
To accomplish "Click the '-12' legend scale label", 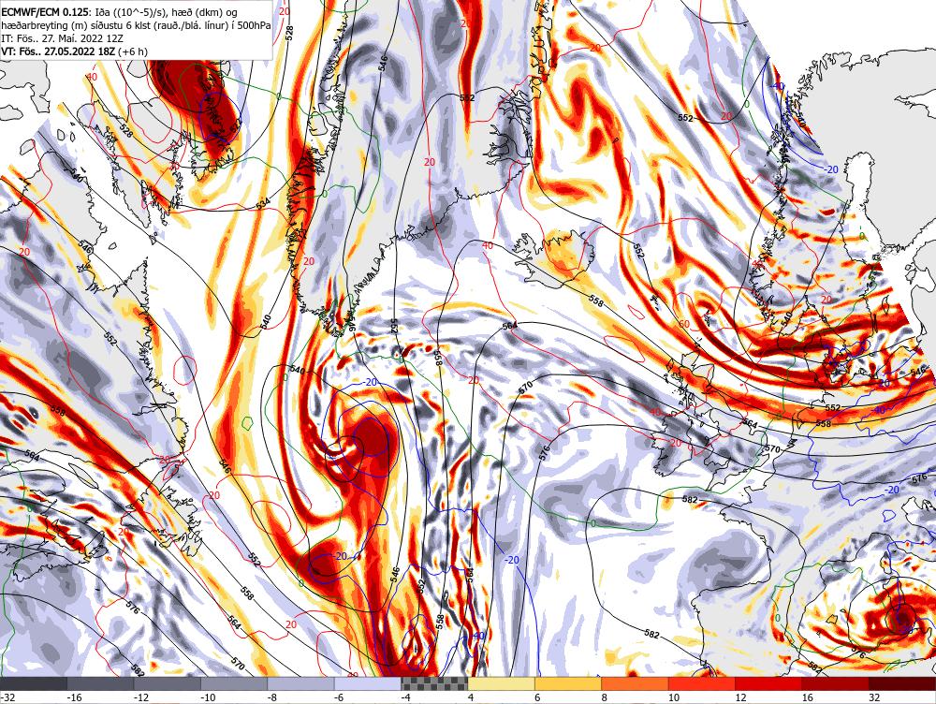I will click(x=141, y=697).
